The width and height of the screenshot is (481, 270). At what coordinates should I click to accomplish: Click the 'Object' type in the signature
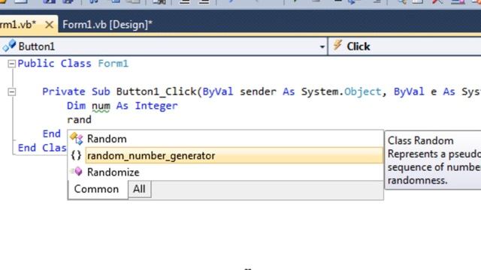(x=362, y=91)
